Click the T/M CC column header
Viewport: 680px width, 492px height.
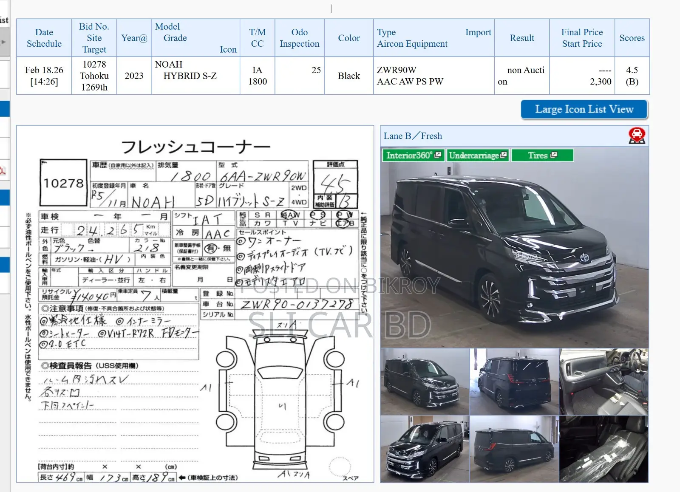[258, 38]
